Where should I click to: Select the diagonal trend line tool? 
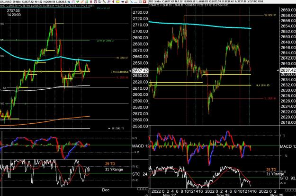coord(104,2)
